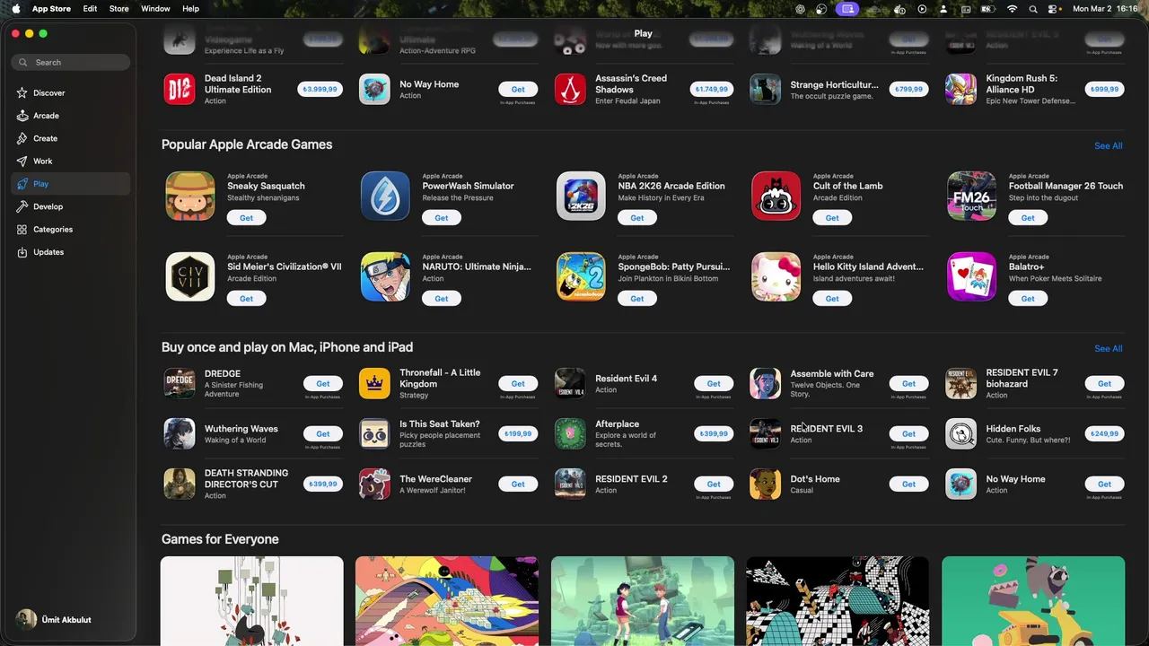The image size is (1149, 646).
Task: Open the Sneaky Sasquatch app icon
Action: 190,196
